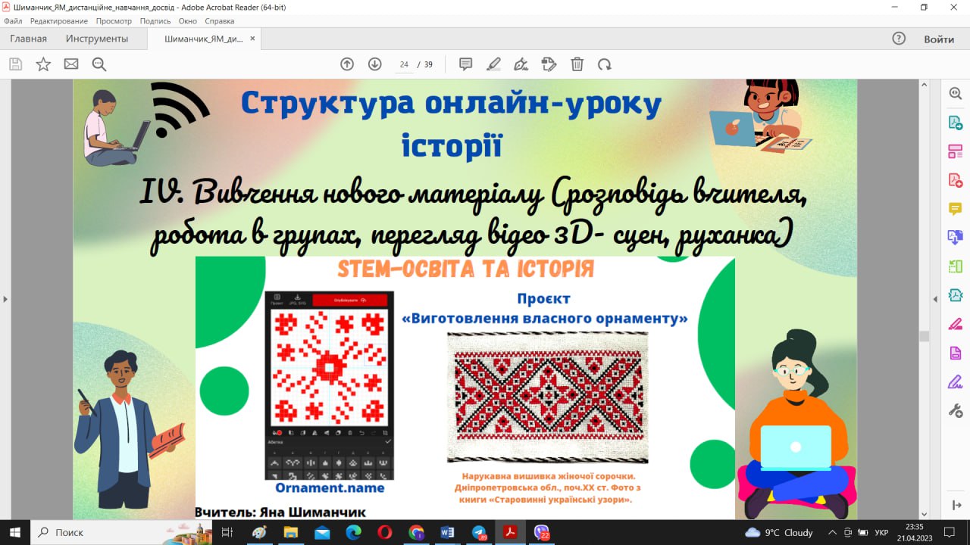Viewport: 970px width, 545px height.
Task: Open the help question mark icon
Action: click(899, 39)
